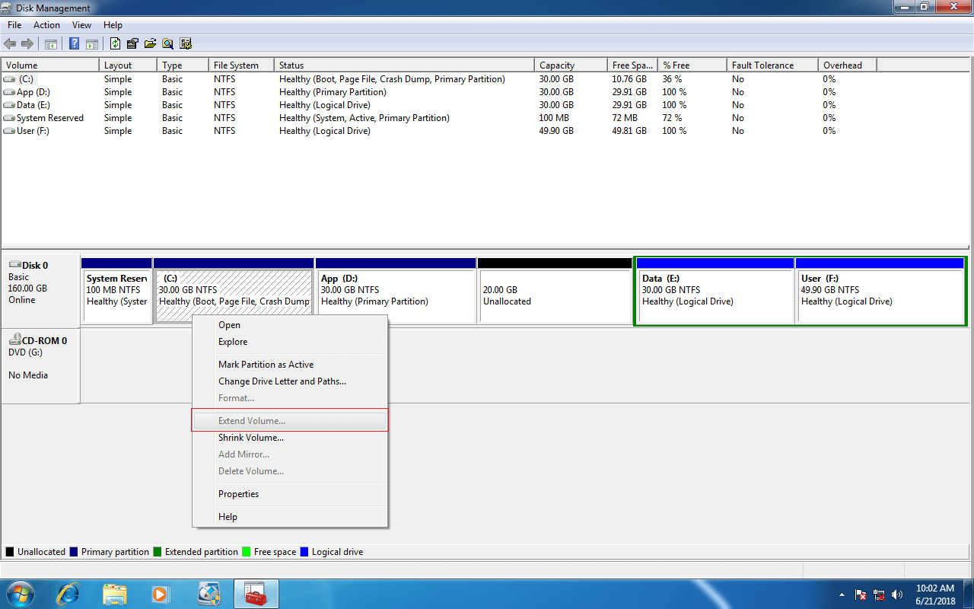Open help using the question mark toolbar icon

[x=74, y=43]
